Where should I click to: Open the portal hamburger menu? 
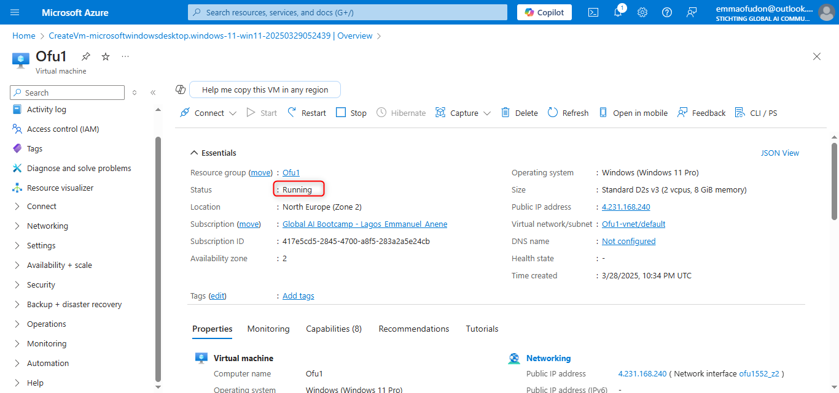pos(15,12)
